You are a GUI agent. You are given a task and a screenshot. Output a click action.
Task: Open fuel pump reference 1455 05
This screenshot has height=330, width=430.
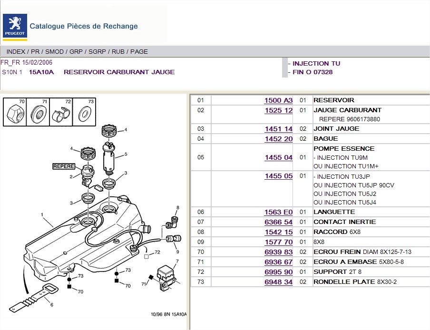click(x=278, y=176)
